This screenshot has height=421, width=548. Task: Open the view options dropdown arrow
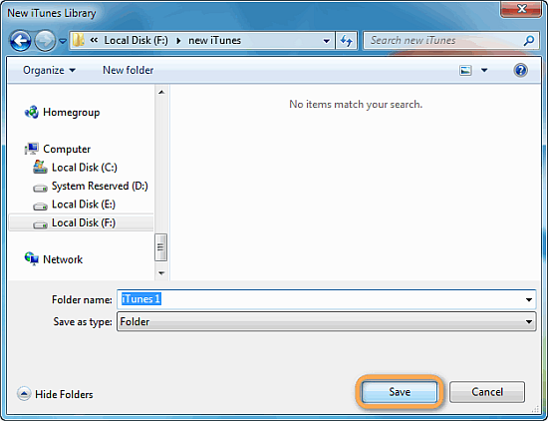pyautogui.click(x=484, y=71)
